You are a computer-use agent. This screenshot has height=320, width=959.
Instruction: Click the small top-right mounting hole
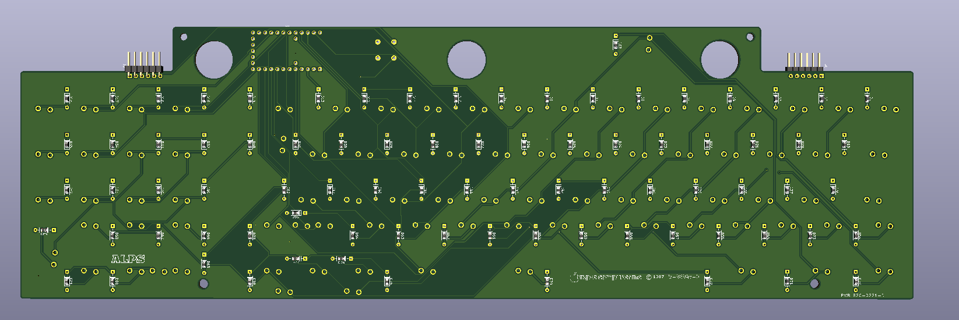click(x=750, y=37)
